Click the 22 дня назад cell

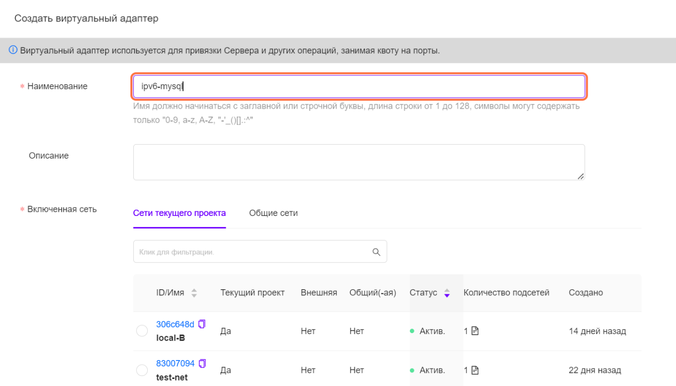click(595, 370)
